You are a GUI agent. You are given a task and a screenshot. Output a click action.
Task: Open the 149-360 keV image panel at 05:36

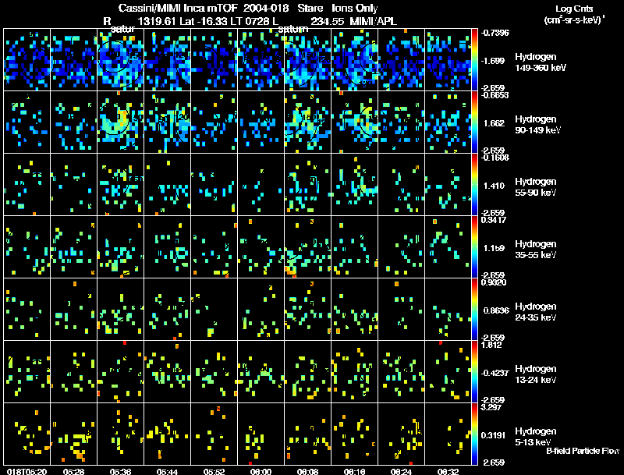(x=121, y=60)
